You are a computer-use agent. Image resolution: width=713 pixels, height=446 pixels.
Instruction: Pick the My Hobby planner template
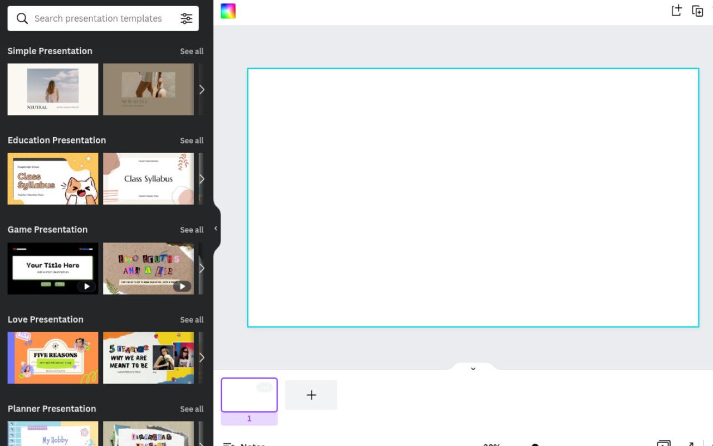[53, 434]
